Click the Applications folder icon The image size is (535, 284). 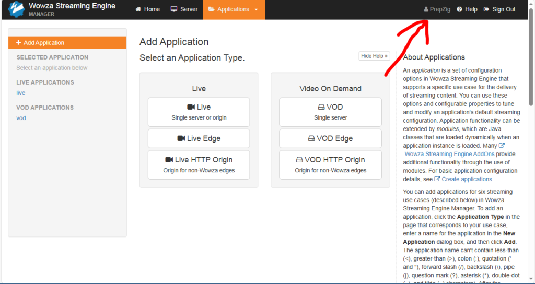tap(212, 9)
